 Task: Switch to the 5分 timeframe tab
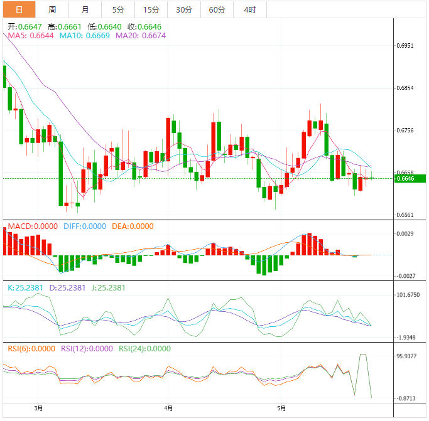coord(118,9)
